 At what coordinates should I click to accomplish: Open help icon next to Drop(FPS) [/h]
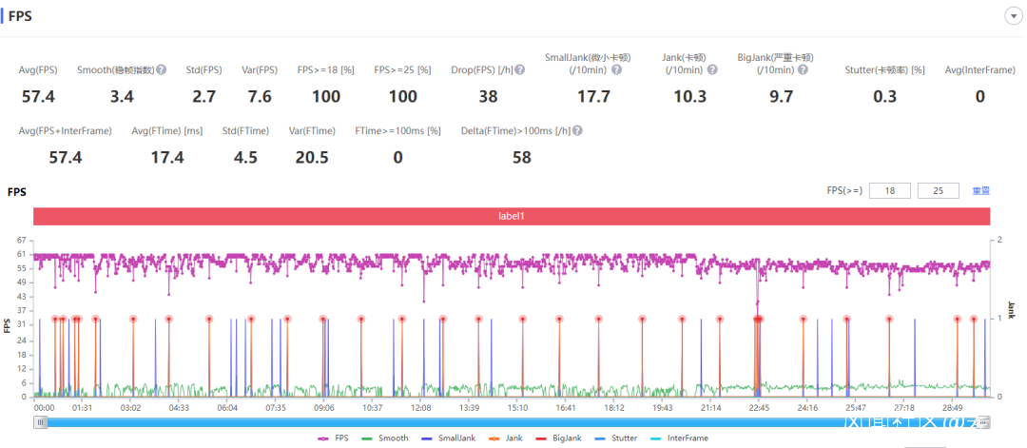click(x=519, y=69)
